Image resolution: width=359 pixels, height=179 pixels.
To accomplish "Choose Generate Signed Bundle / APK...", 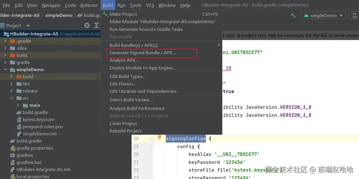I will coord(162,53).
